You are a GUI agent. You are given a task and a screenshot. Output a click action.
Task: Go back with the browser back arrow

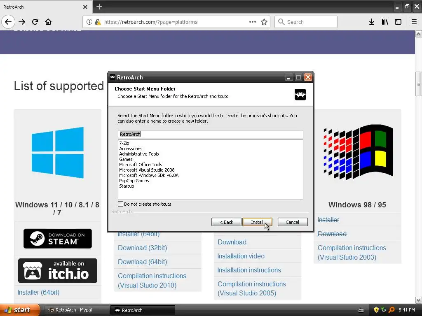pyautogui.click(x=8, y=22)
